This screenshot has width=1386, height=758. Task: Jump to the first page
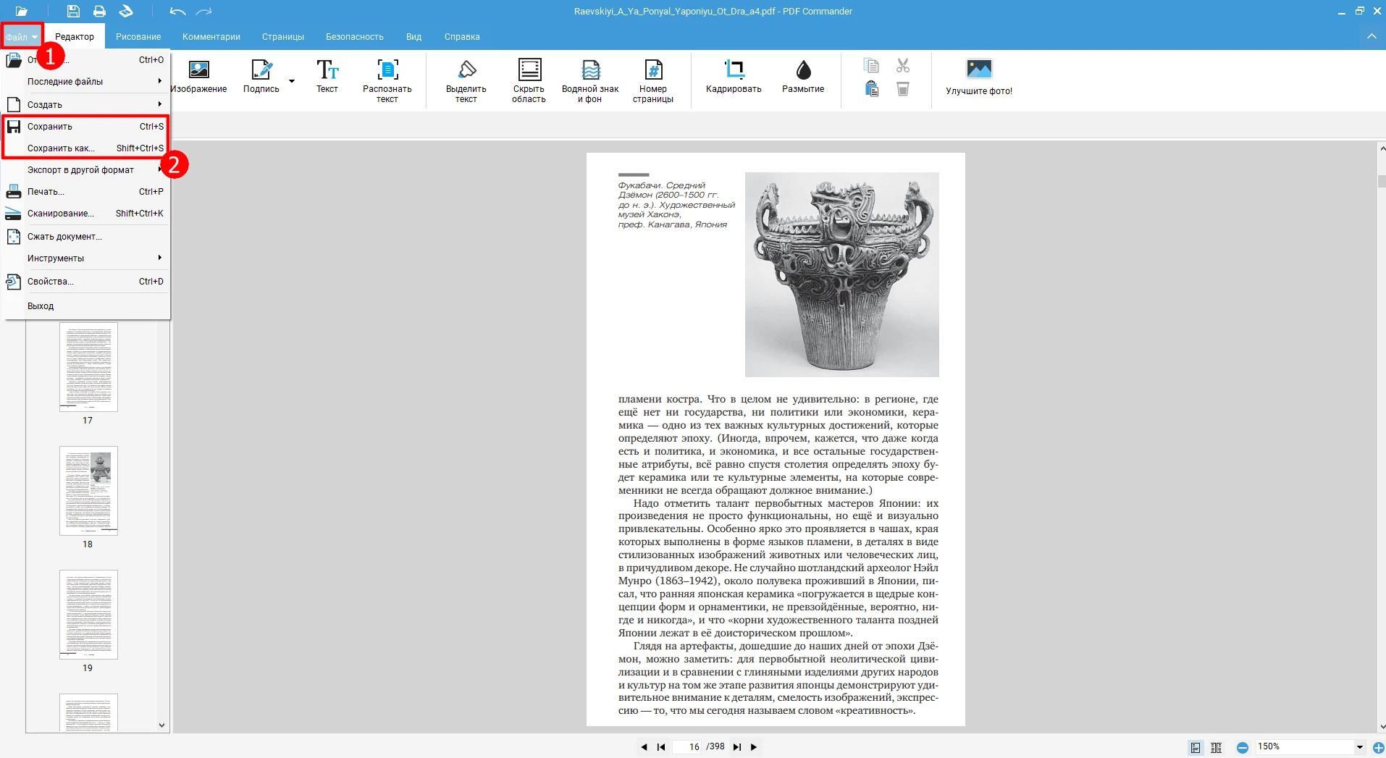(x=661, y=747)
